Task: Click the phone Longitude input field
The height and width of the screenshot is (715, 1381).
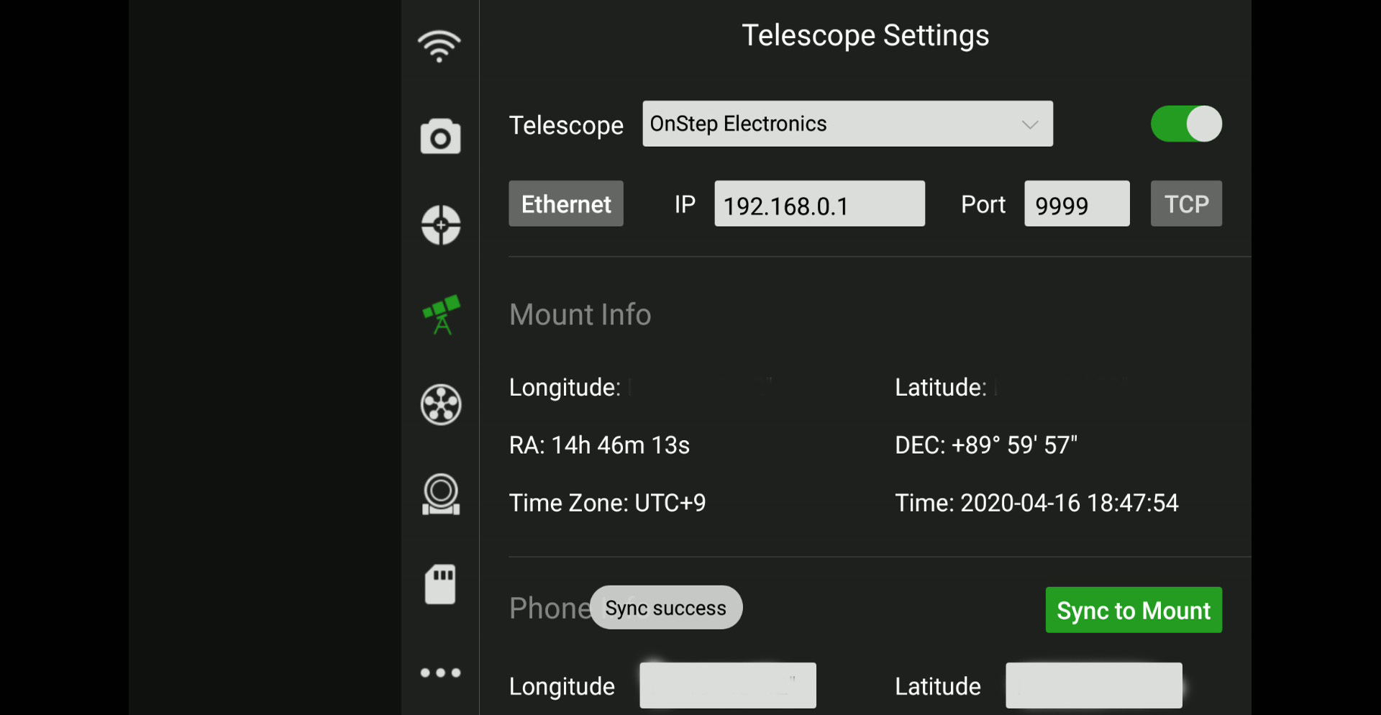Action: pyautogui.click(x=728, y=686)
